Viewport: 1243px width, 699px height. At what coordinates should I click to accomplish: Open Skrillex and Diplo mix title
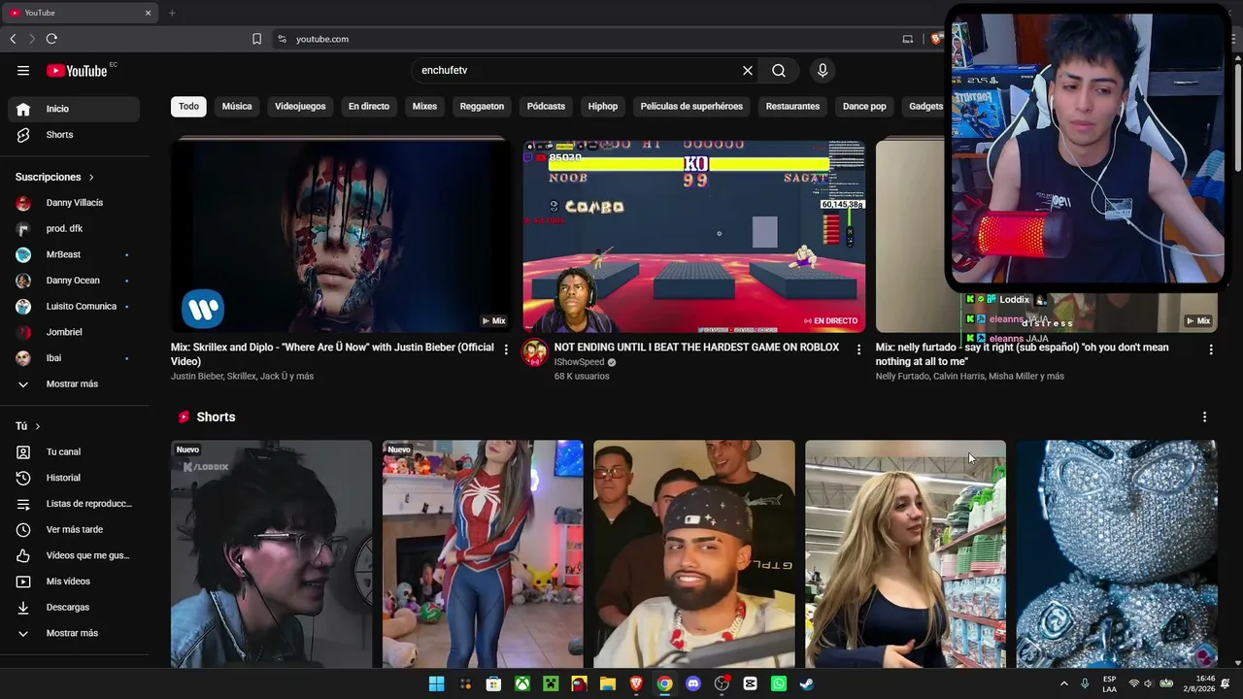(x=332, y=354)
